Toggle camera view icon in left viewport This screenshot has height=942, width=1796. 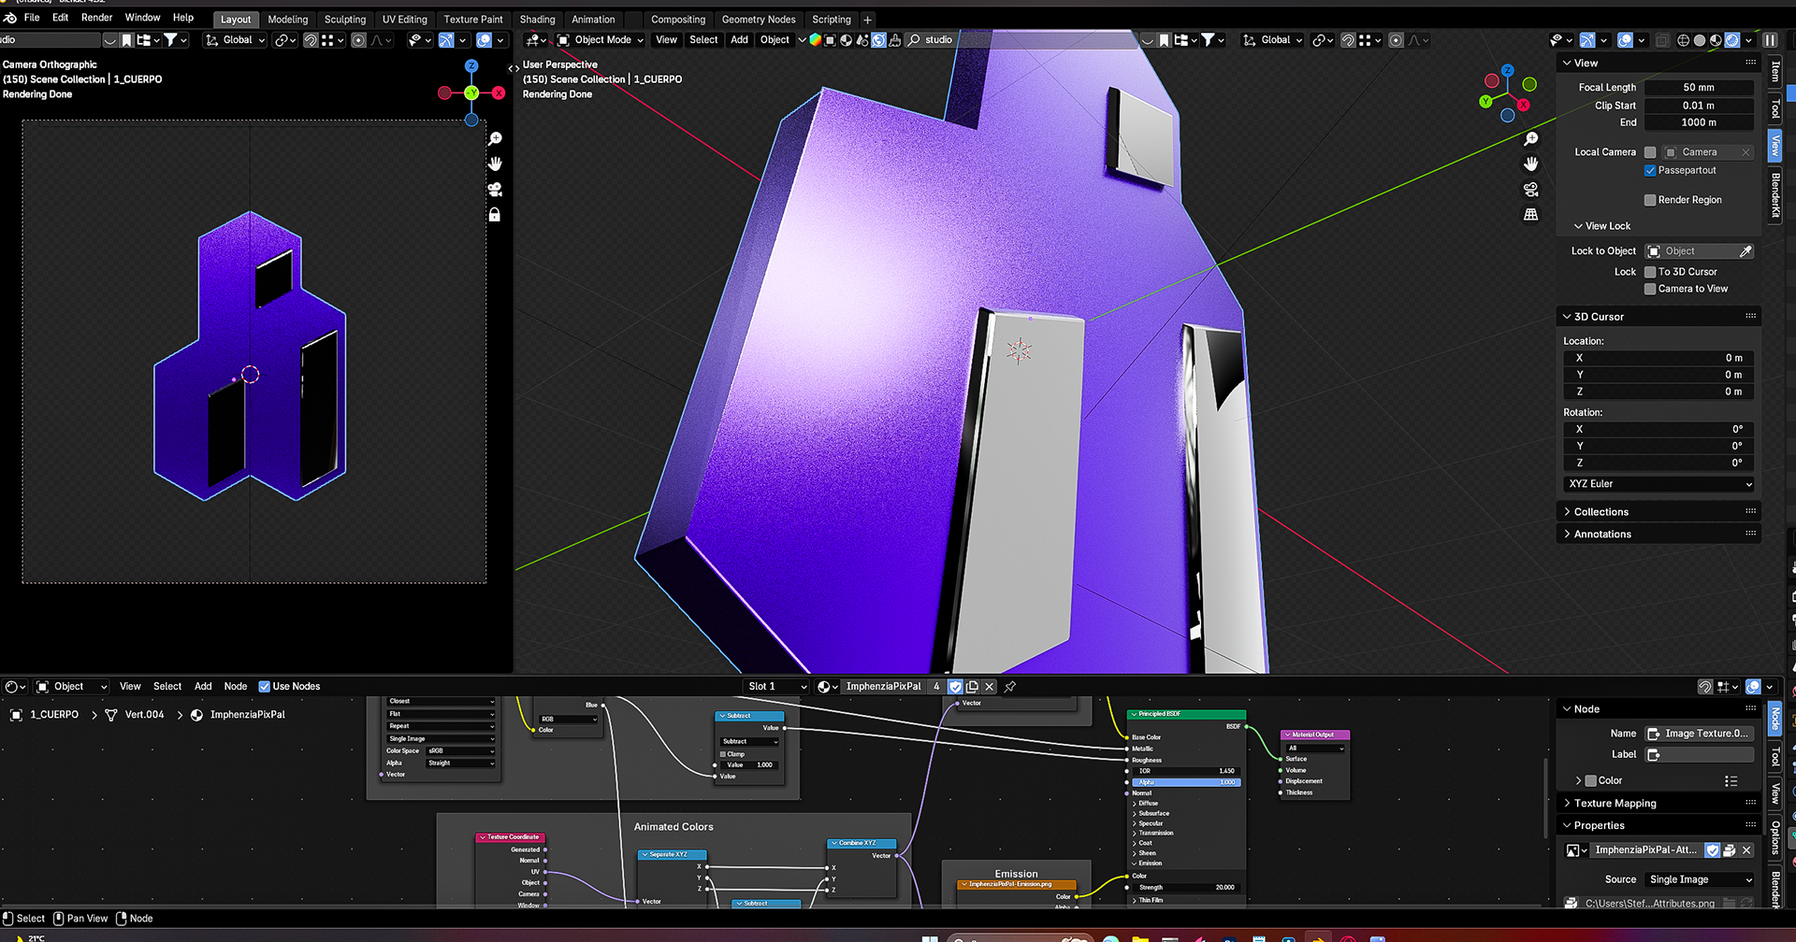[x=495, y=189]
